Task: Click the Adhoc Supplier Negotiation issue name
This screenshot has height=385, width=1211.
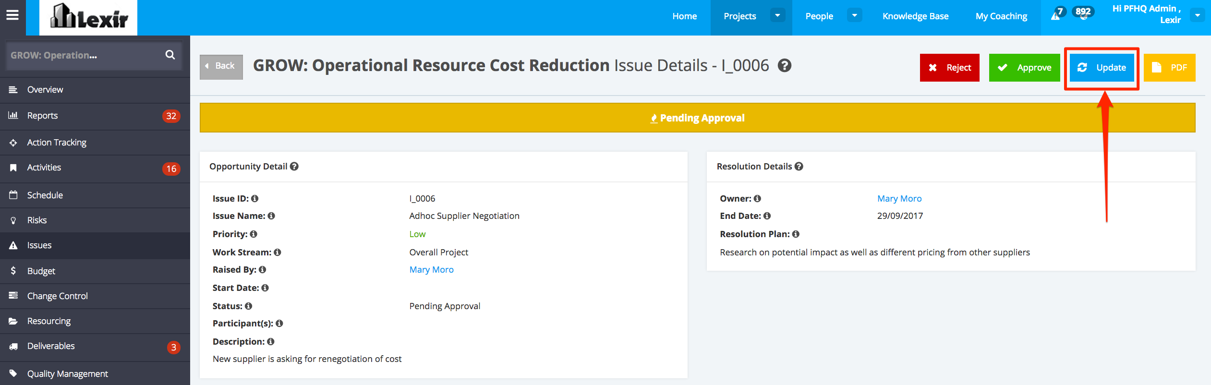Action: (464, 216)
